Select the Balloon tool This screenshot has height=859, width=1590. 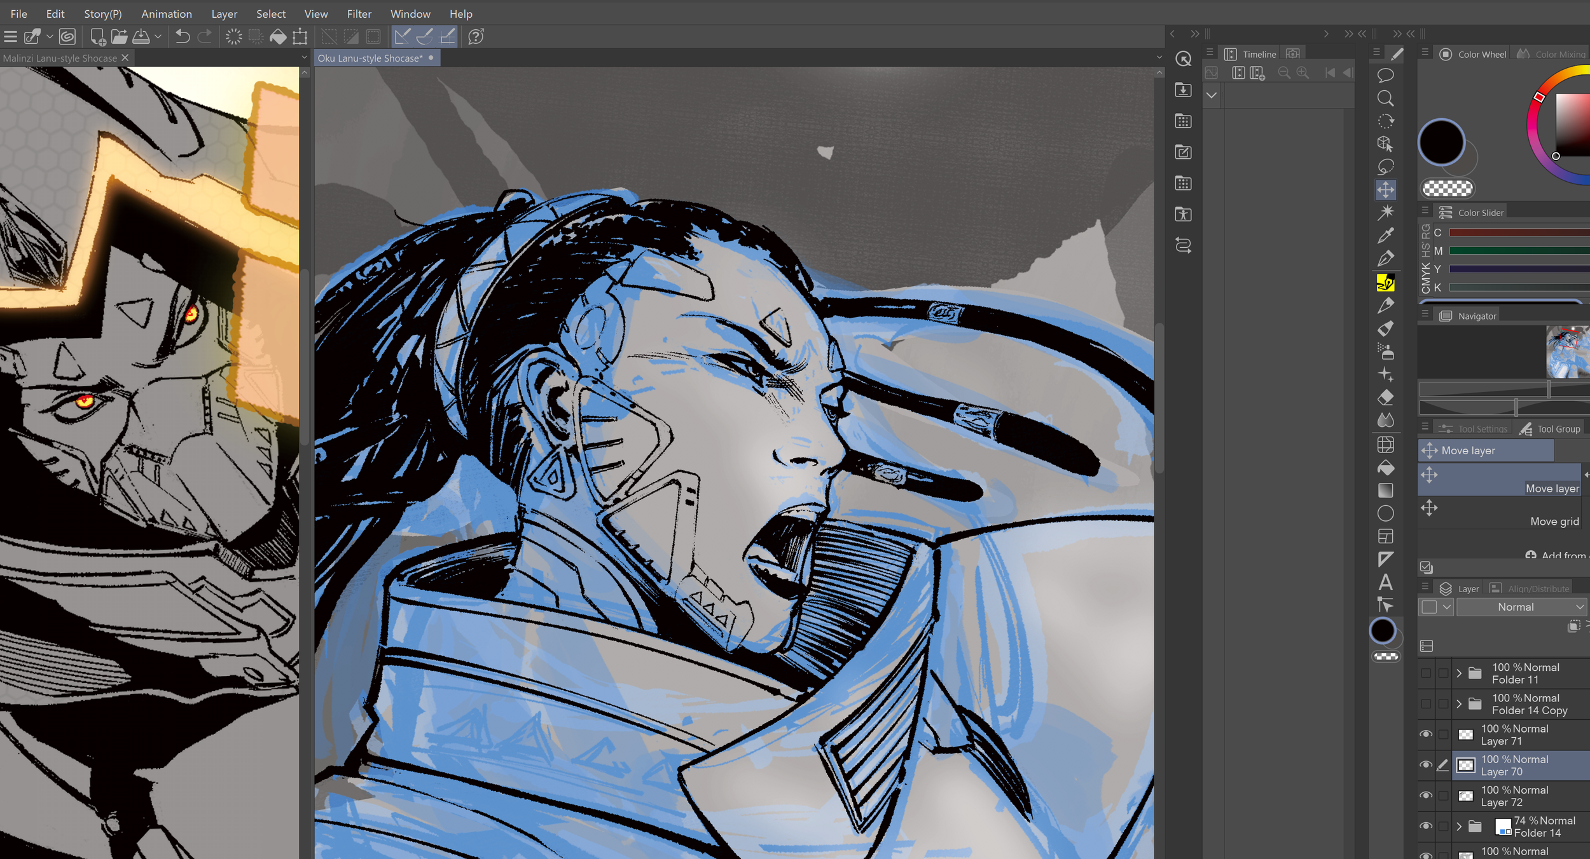pyautogui.click(x=1385, y=76)
